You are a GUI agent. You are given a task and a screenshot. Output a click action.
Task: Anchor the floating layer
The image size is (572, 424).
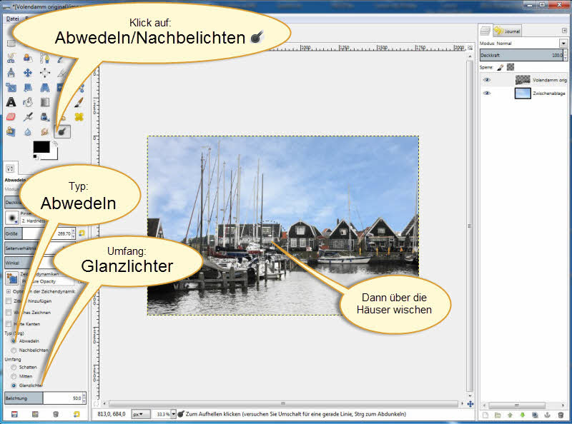pos(547,415)
